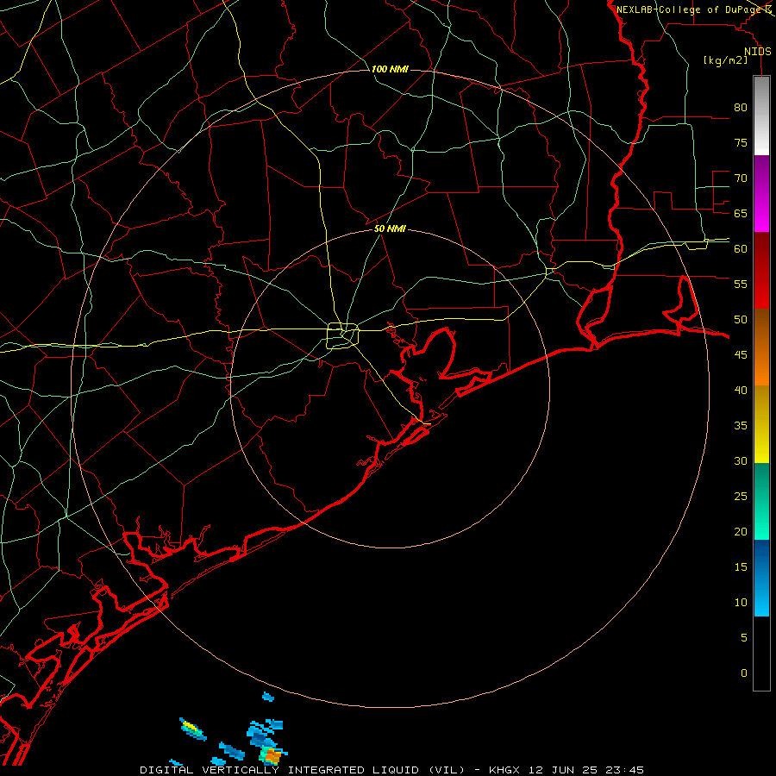This screenshot has width=776, height=776.
Task: Select the 10 value on the color scale
Action: coord(741,603)
